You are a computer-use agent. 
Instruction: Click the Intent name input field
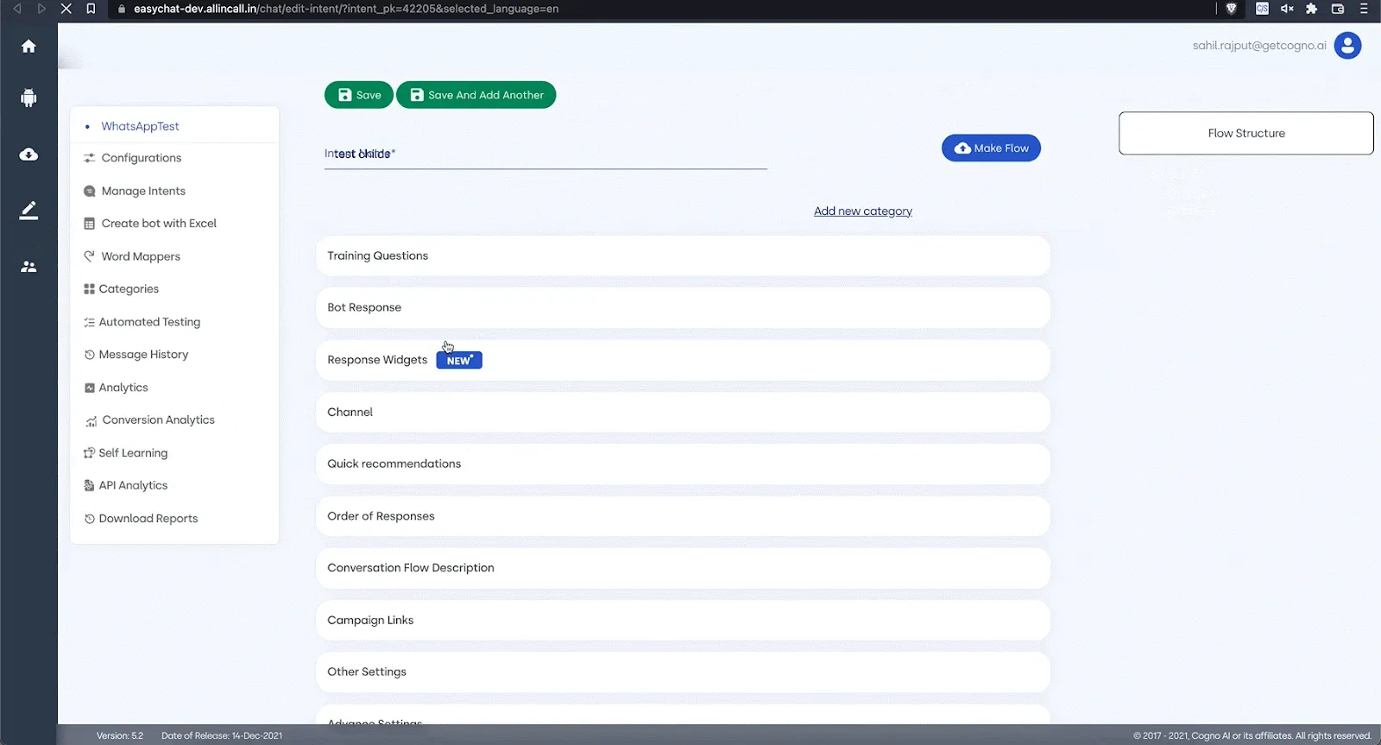point(545,155)
